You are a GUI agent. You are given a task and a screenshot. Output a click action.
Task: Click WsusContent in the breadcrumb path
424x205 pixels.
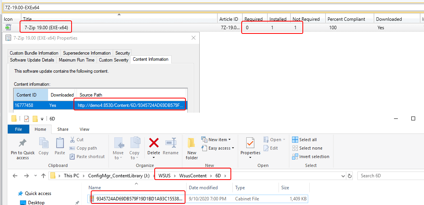point(193,176)
